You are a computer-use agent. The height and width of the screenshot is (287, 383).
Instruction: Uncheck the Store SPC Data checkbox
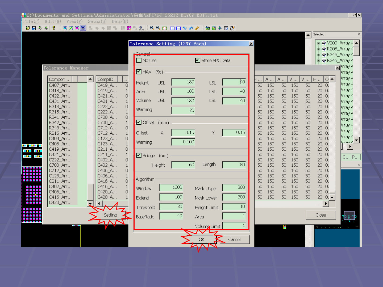click(x=198, y=60)
